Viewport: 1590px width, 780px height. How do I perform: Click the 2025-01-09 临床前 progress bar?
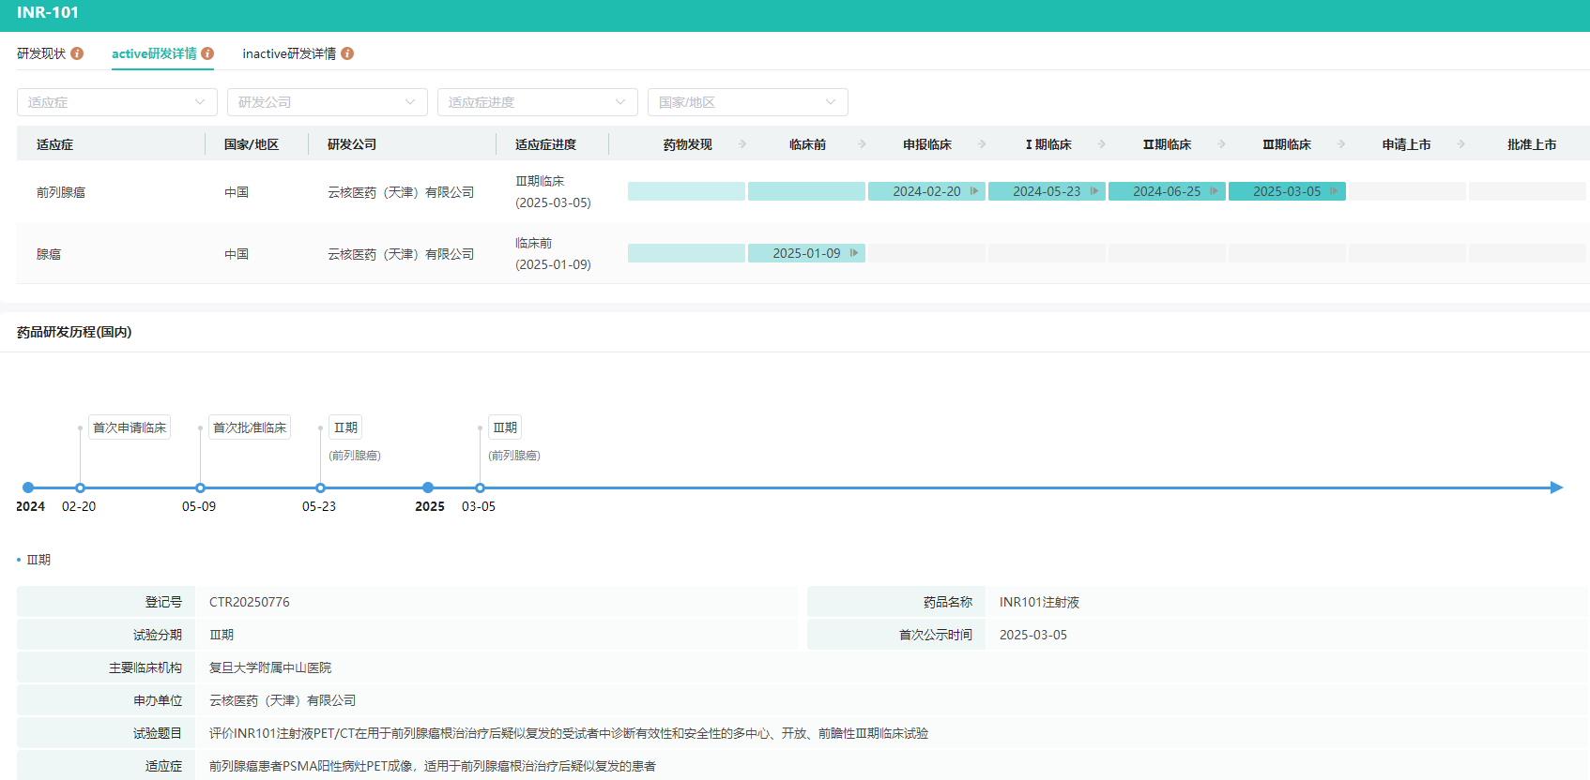coord(806,253)
